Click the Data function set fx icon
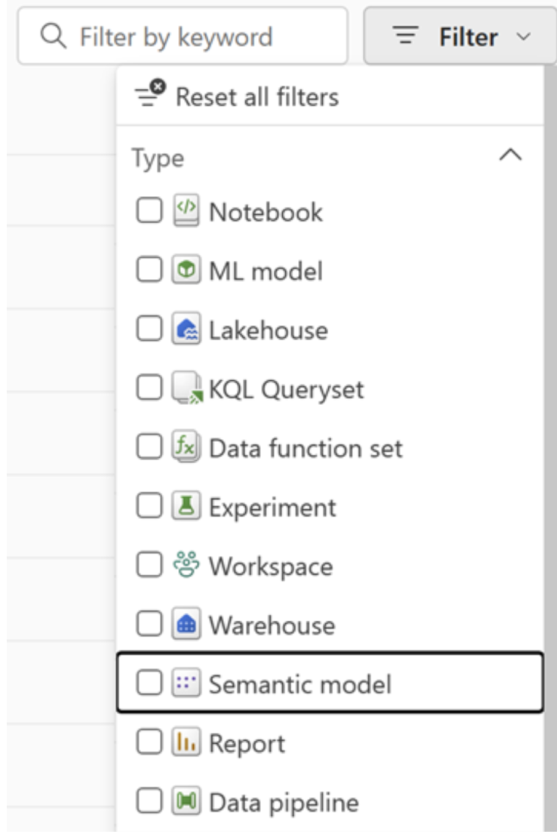Image resolution: width=557 pixels, height=833 pixels. tap(186, 447)
